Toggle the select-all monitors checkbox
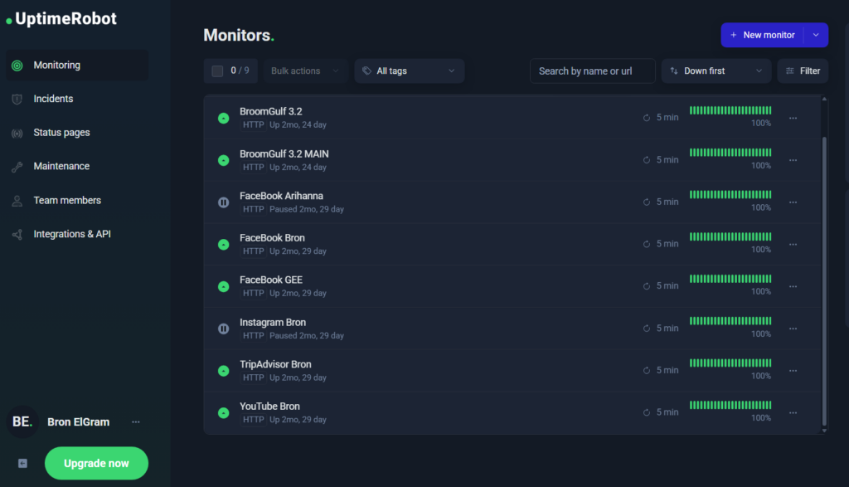 click(217, 71)
